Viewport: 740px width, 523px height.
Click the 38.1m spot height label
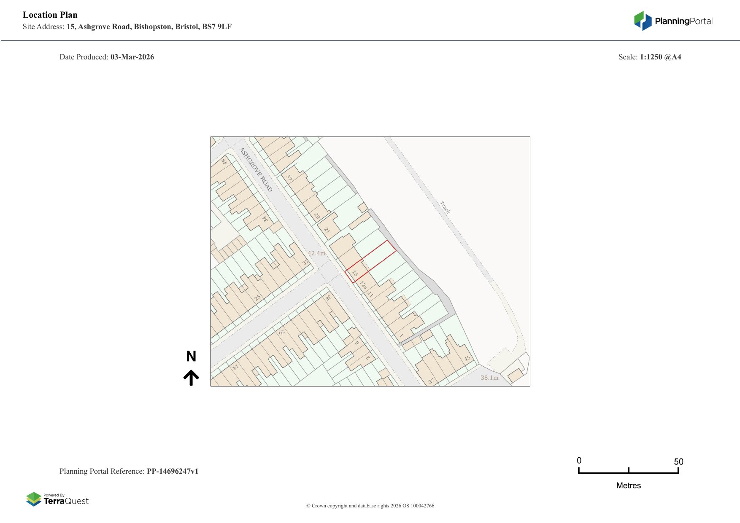tap(489, 378)
